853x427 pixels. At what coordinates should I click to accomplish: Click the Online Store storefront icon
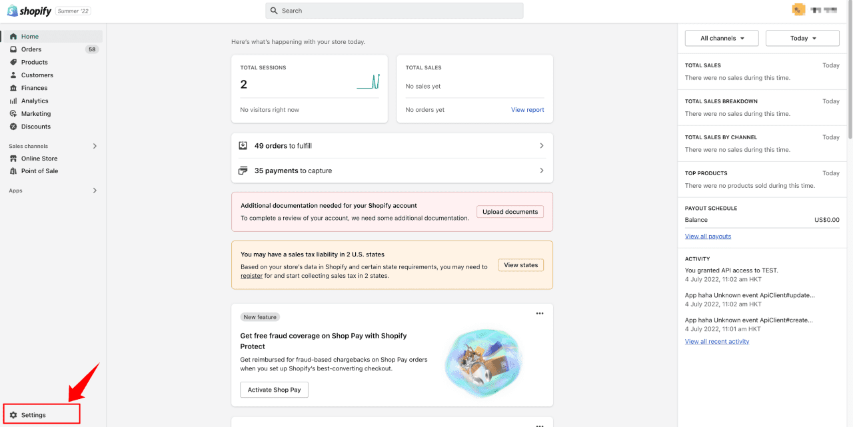coord(13,159)
